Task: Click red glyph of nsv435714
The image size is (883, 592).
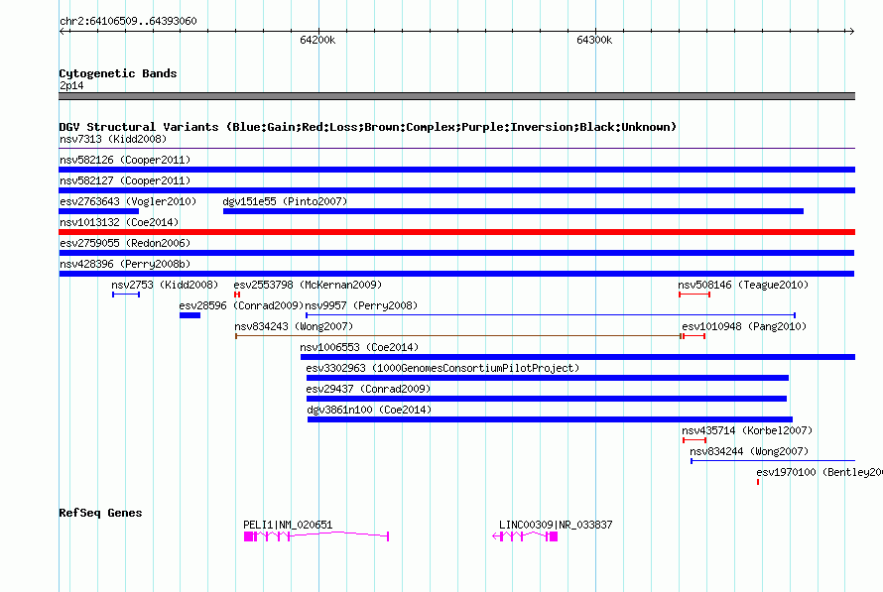Action: tap(694, 440)
